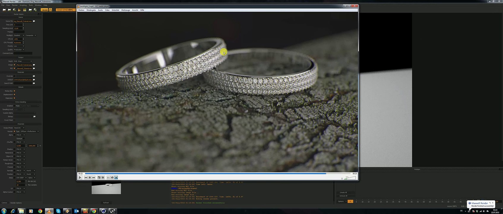Click the orange RENDER button in Maxwell
The height and width of the screenshot is (214, 503).
coord(45,10)
